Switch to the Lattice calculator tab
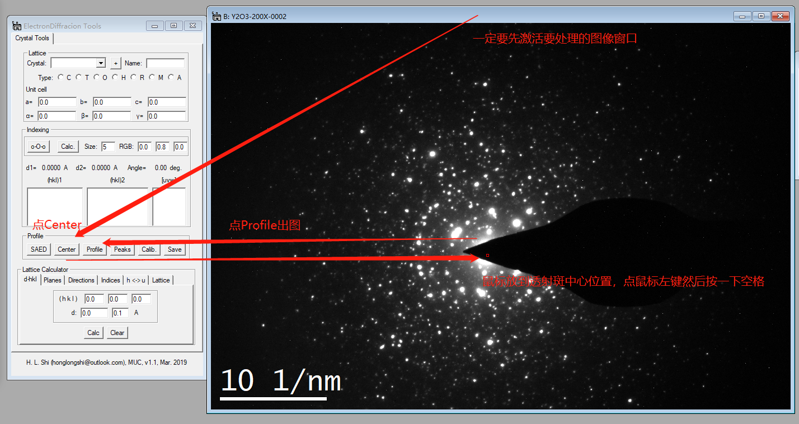 161,280
